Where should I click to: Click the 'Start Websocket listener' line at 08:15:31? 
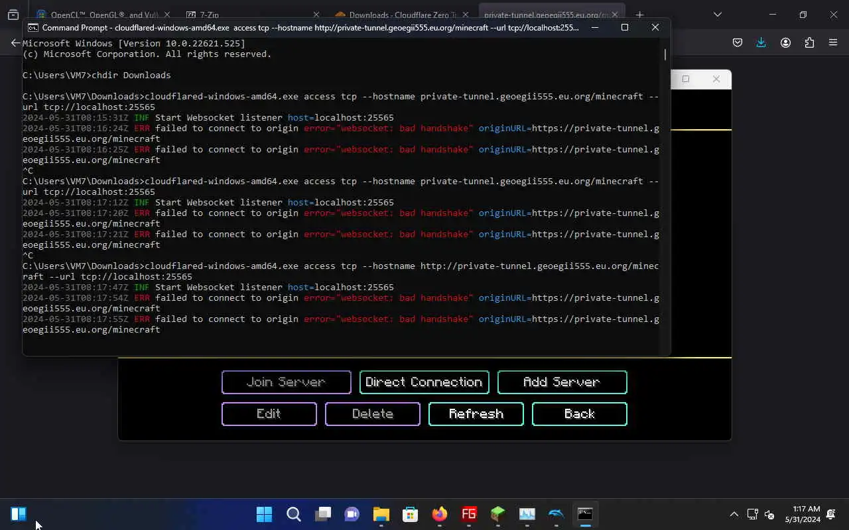(x=208, y=118)
